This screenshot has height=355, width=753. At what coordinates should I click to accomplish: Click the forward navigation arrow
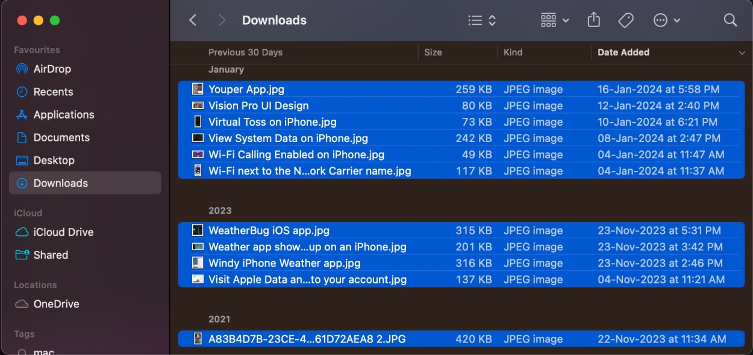[222, 20]
